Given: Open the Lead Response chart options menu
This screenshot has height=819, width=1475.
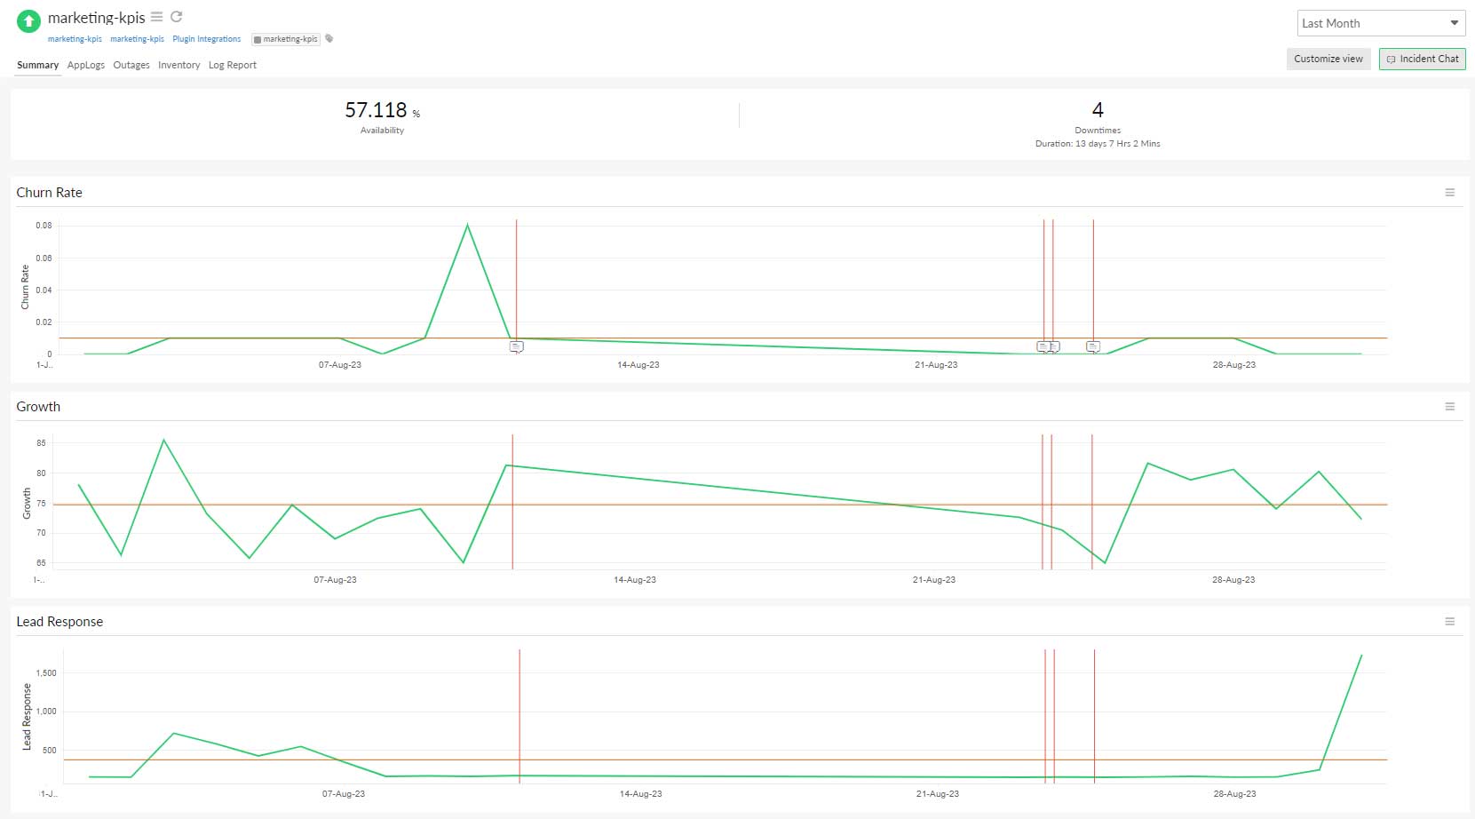Looking at the screenshot, I should pos(1449,622).
